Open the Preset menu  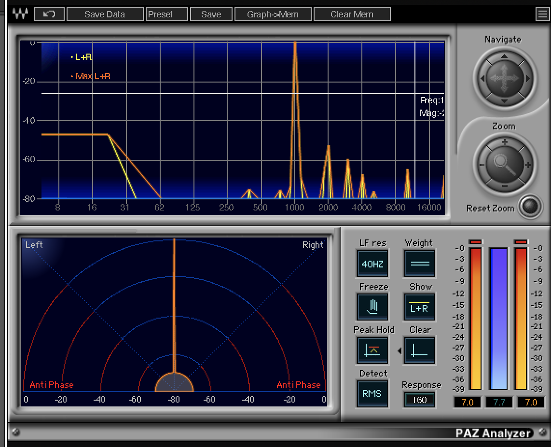[x=166, y=14]
